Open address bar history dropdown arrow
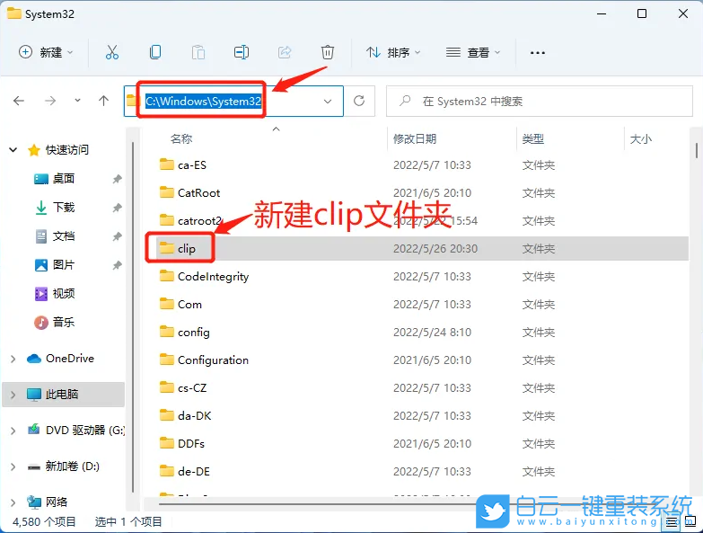Image resolution: width=703 pixels, height=533 pixels. point(328,102)
